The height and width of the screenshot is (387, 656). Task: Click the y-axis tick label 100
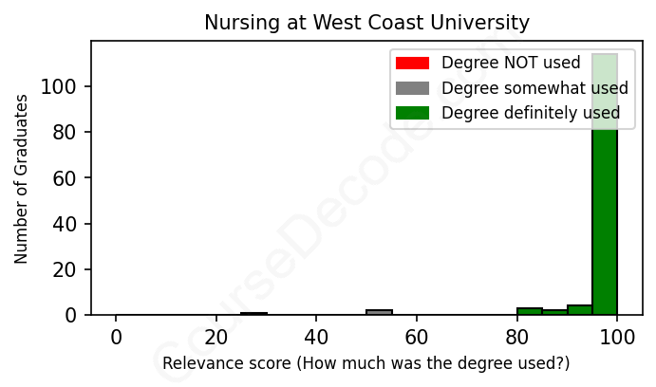tap(66, 86)
